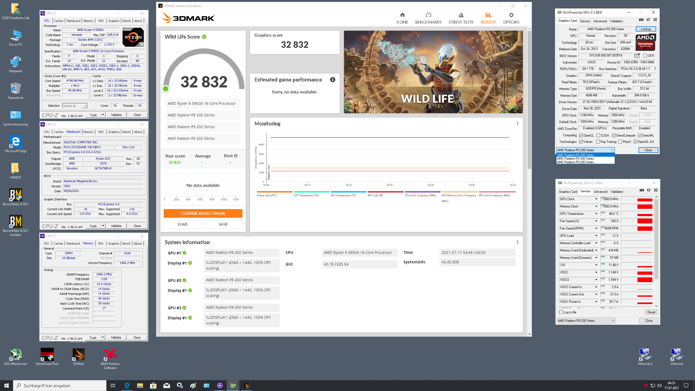
Task: Open 3DMark OPTIONS gear
Action: tap(511, 18)
